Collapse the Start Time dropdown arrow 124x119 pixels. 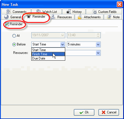[62, 44]
